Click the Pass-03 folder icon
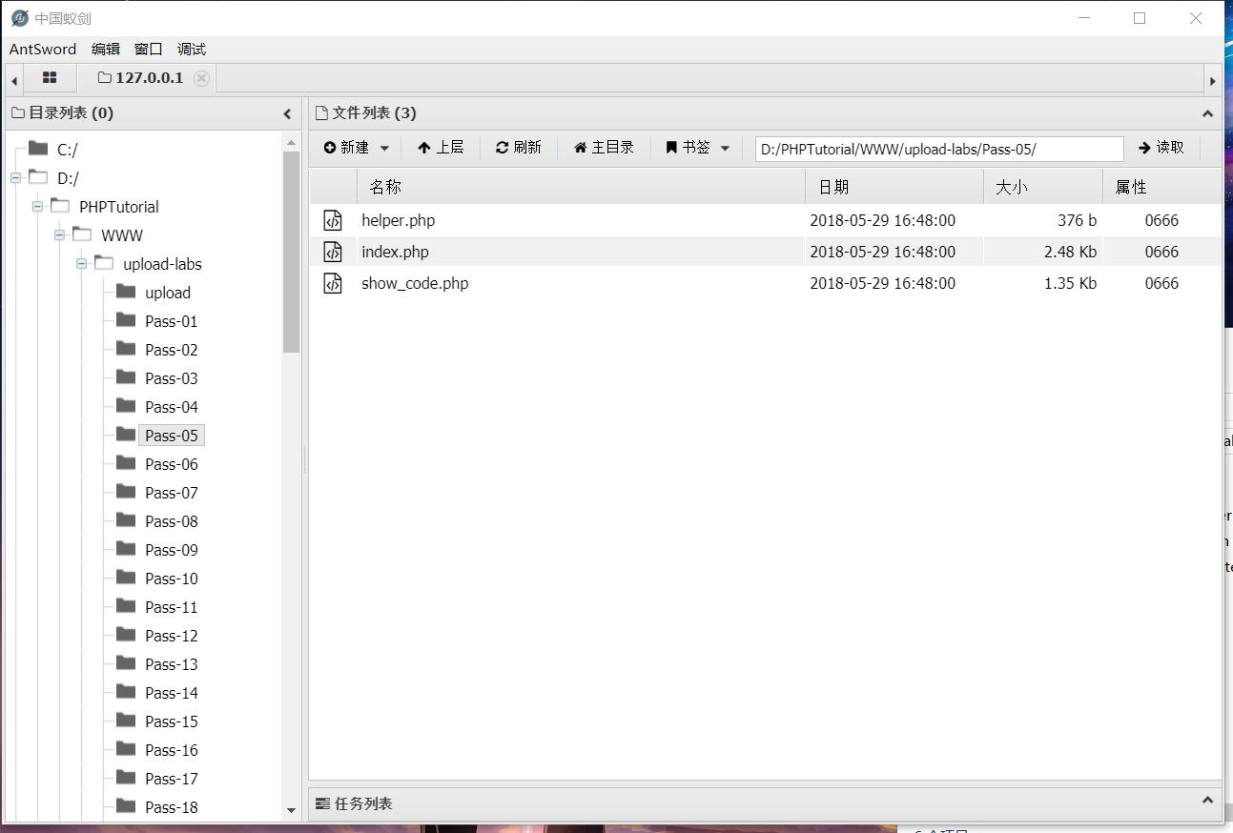Image resolution: width=1233 pixels, height=833 pixels. tap(126, 376)
